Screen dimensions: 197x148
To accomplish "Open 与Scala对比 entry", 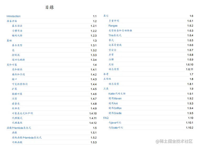I will (116, 128).
